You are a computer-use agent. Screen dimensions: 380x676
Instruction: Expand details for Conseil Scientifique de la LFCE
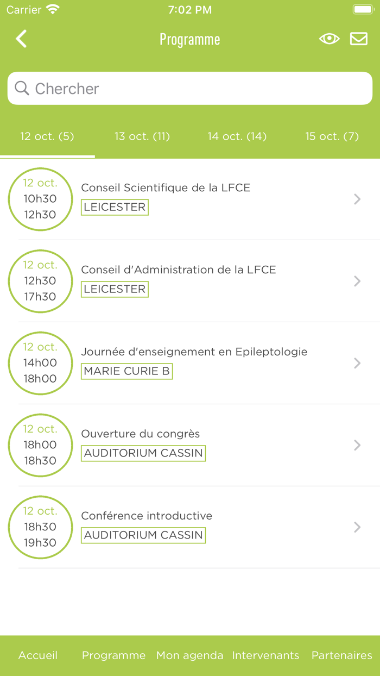click(x=357, y=199)
